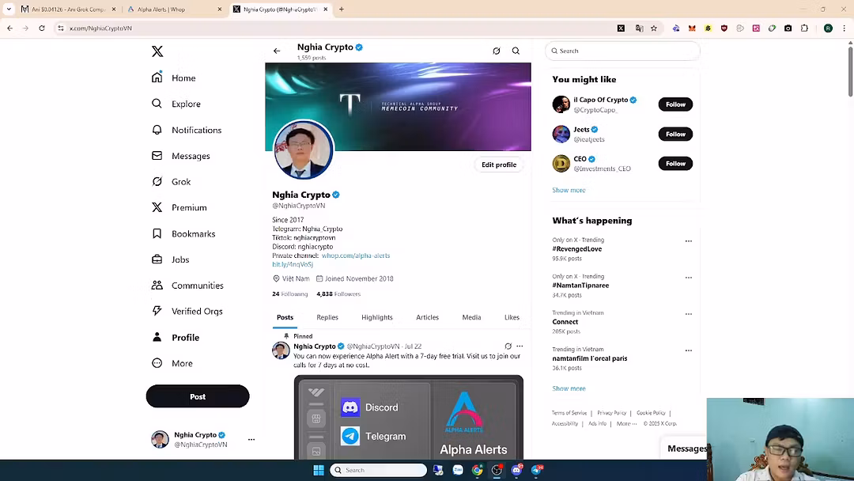The image size is (854, 481).
Task: View the 4,838 Followers list
Action: tap(338, 294)
